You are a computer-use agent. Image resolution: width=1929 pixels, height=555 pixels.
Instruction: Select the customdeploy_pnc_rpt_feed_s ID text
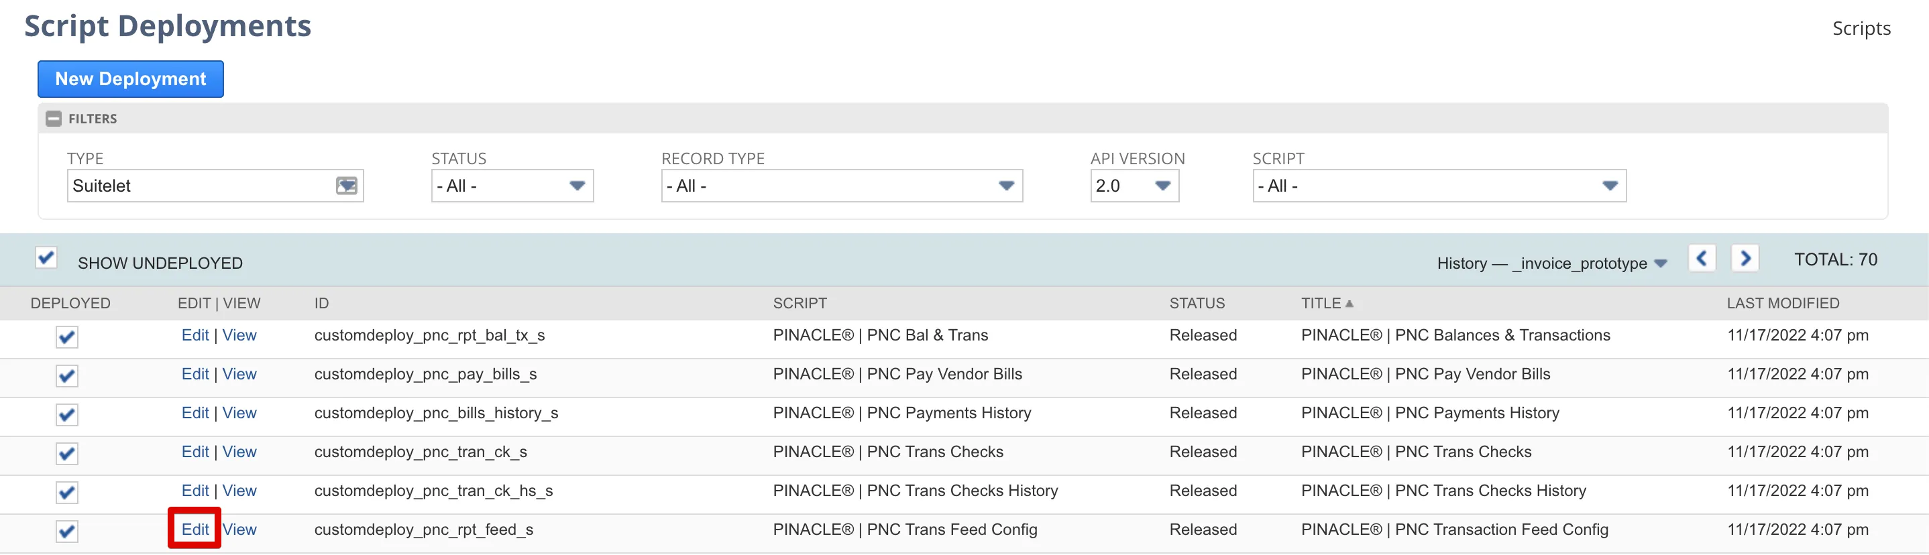[424, 530]
